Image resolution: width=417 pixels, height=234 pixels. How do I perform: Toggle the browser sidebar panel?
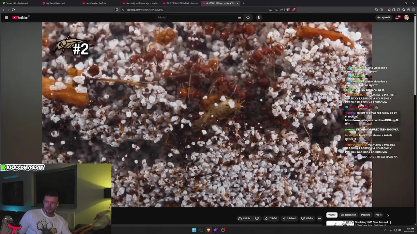point(394,10)
